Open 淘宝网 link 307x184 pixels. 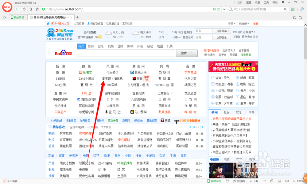click(x=106, y=79)
